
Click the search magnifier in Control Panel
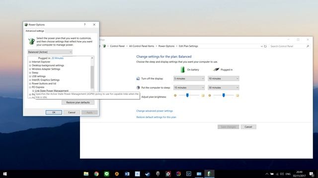tap(308, 46)
